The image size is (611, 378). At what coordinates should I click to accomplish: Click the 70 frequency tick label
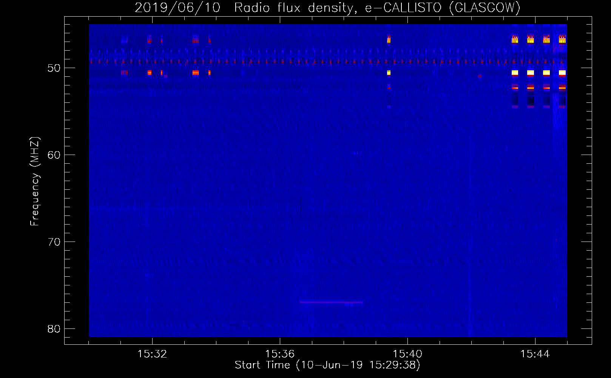click(54, 242)
